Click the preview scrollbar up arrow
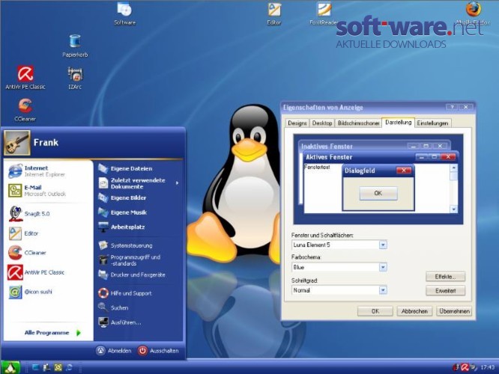Image resolution: width=499 pixels, height=374 pixels. click(453, 168)
